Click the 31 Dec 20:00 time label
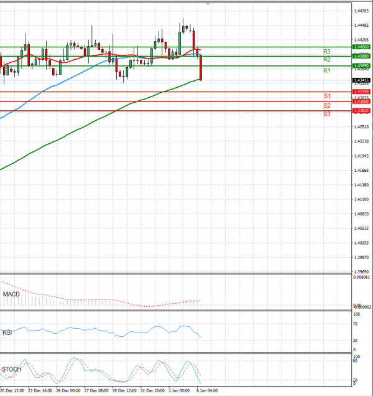This screenshot has width=373, height=396. point(152,390)
